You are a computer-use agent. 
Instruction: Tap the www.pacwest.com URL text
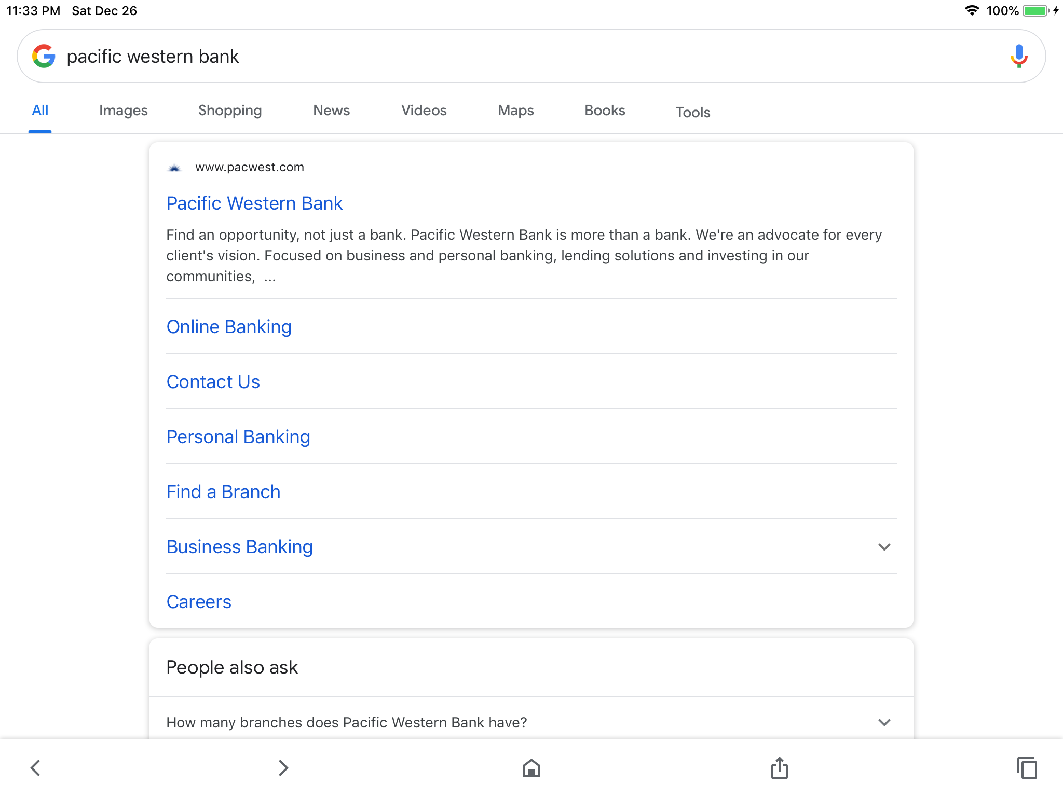[249, 168]
